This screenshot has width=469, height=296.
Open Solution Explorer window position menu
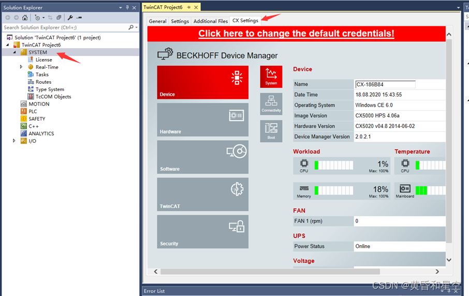click(121, 7)
